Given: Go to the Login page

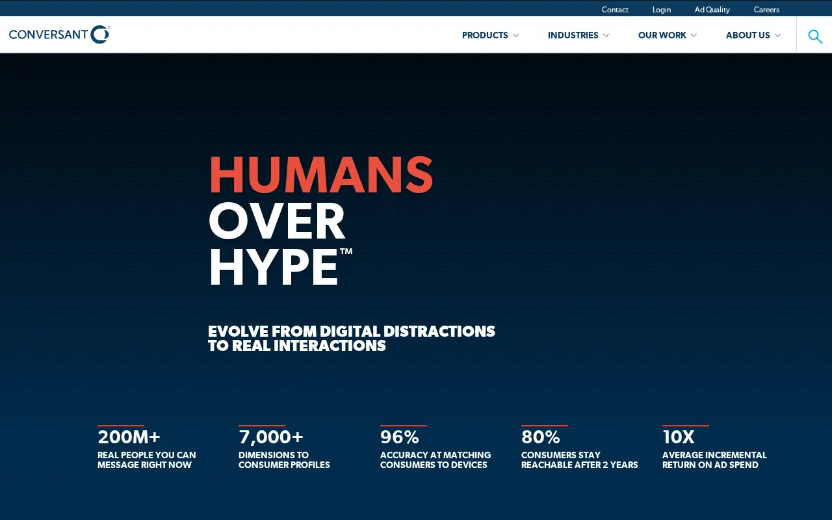Looking at the screenshot, I should [x=662, y=10].
